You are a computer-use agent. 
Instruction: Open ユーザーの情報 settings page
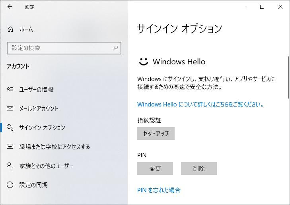(36, 89)
